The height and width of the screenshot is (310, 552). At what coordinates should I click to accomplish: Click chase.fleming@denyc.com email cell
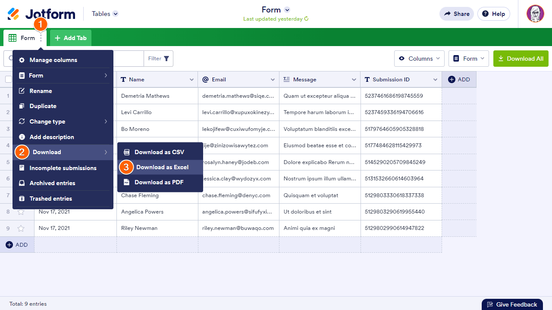click(x=238, y=195)
